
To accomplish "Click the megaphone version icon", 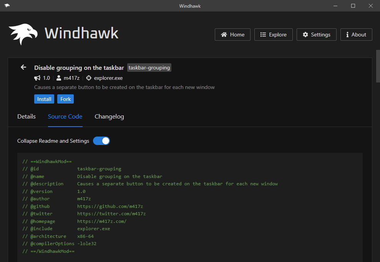I will click(37, 78).
